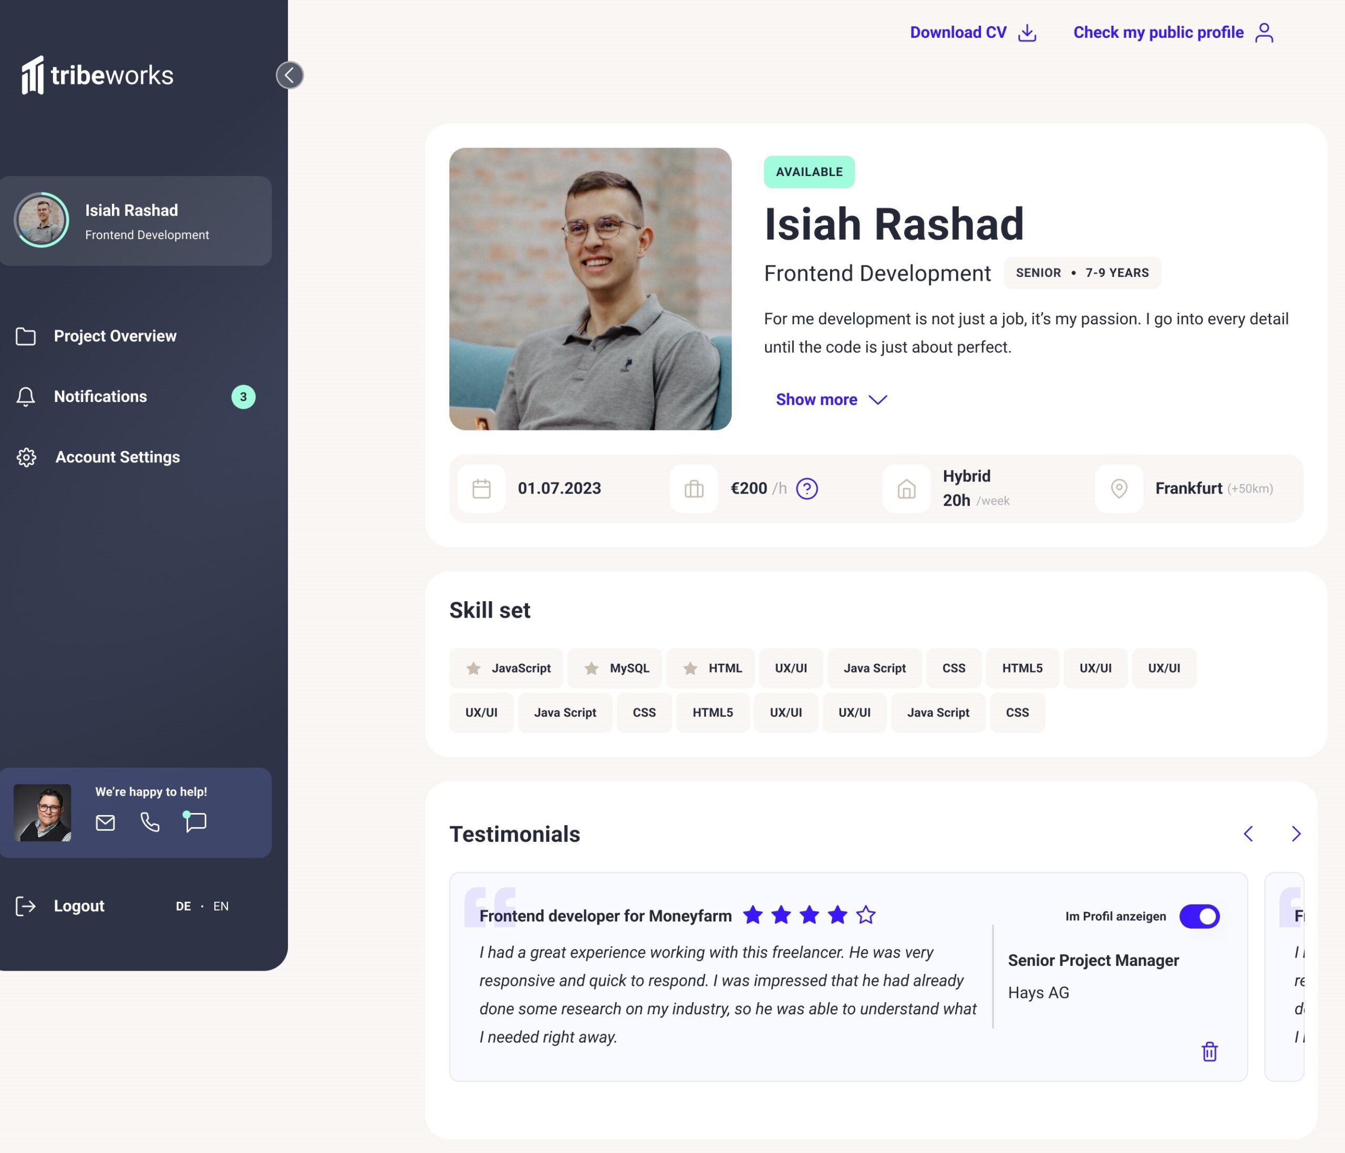Switch language to DE
The image size is (1345, 1153).
tap(184, 907)
